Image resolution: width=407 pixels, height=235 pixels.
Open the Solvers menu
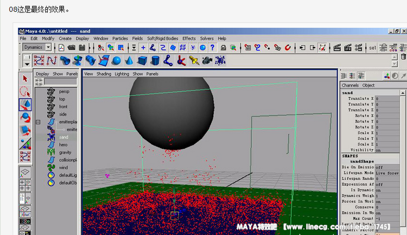click(x=207, y=39)
